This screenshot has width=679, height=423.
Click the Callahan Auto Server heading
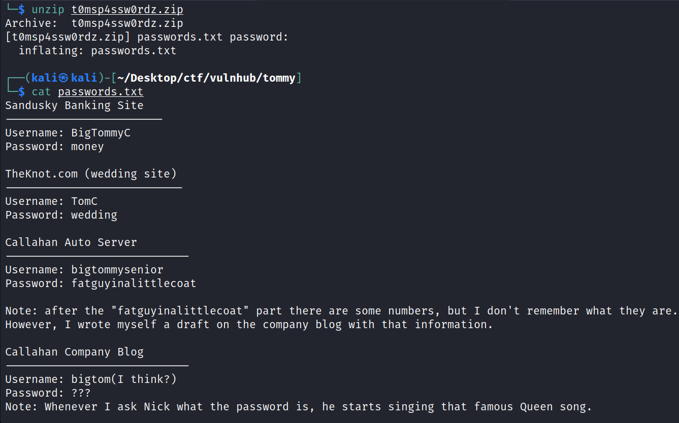click(71, 242)
